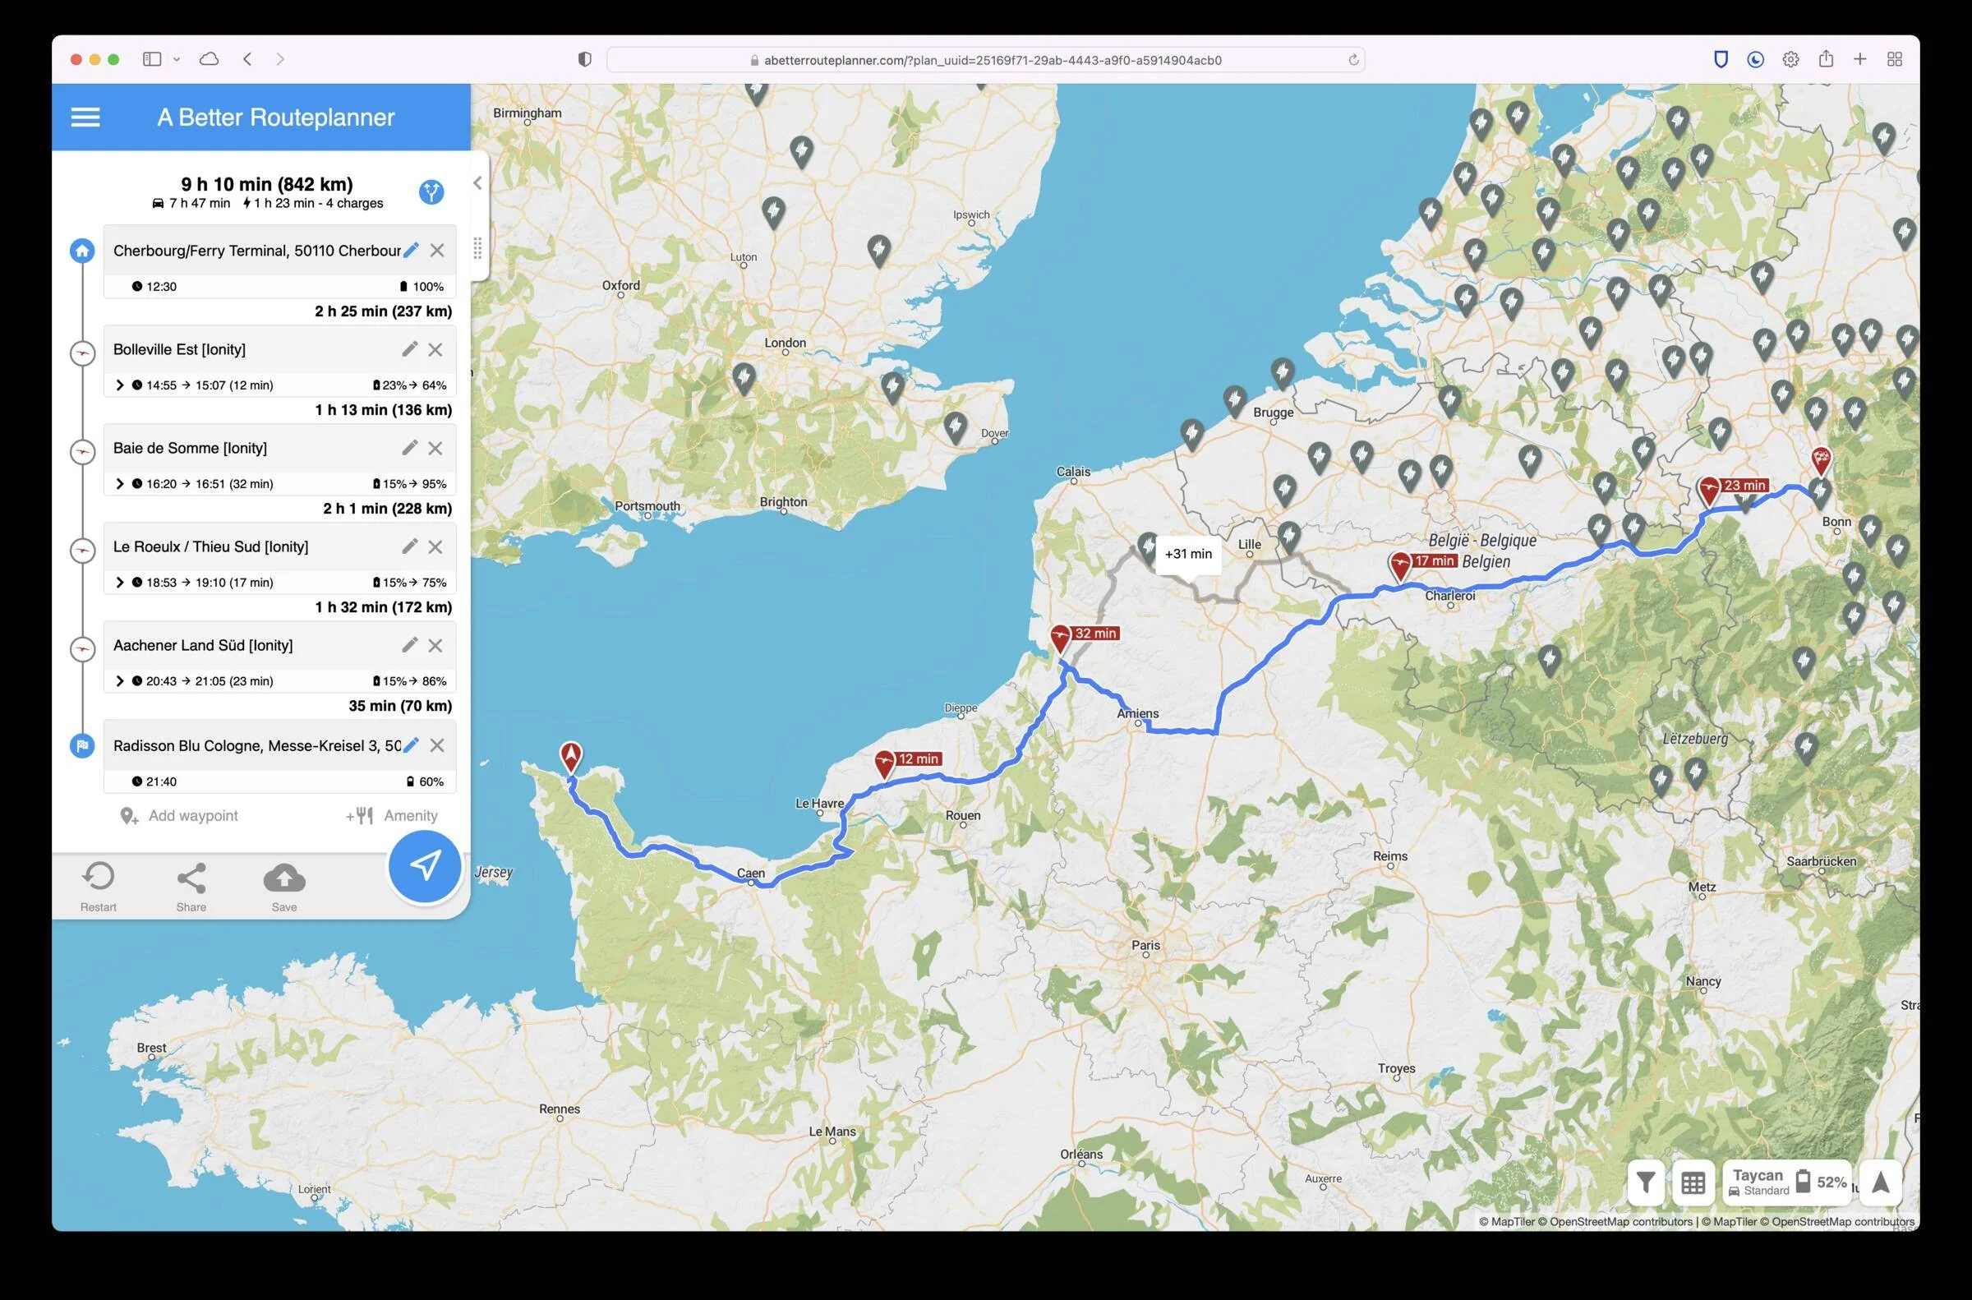Screen dimensions: 1972x1300
Task: Edit Radisson Blu Cologne destination
Action: 411,745
